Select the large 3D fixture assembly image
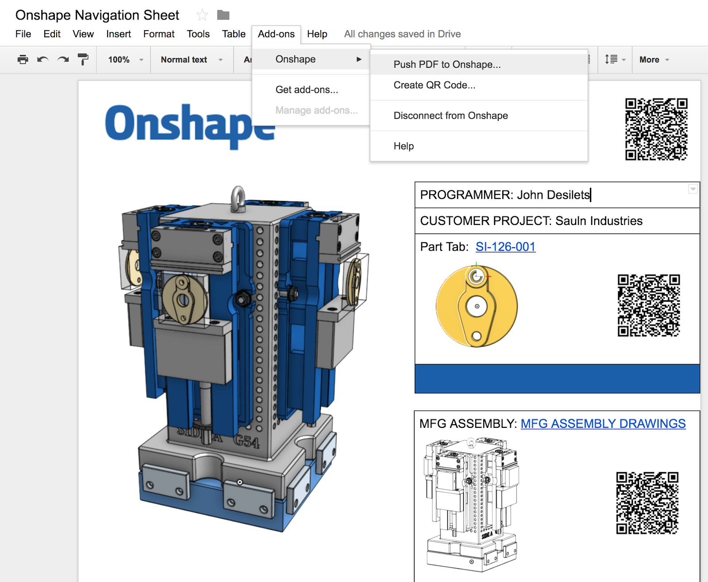This screenshot has width=708, height=582. click(x=243, y=359)
